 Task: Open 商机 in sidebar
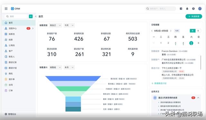point(19,74)
